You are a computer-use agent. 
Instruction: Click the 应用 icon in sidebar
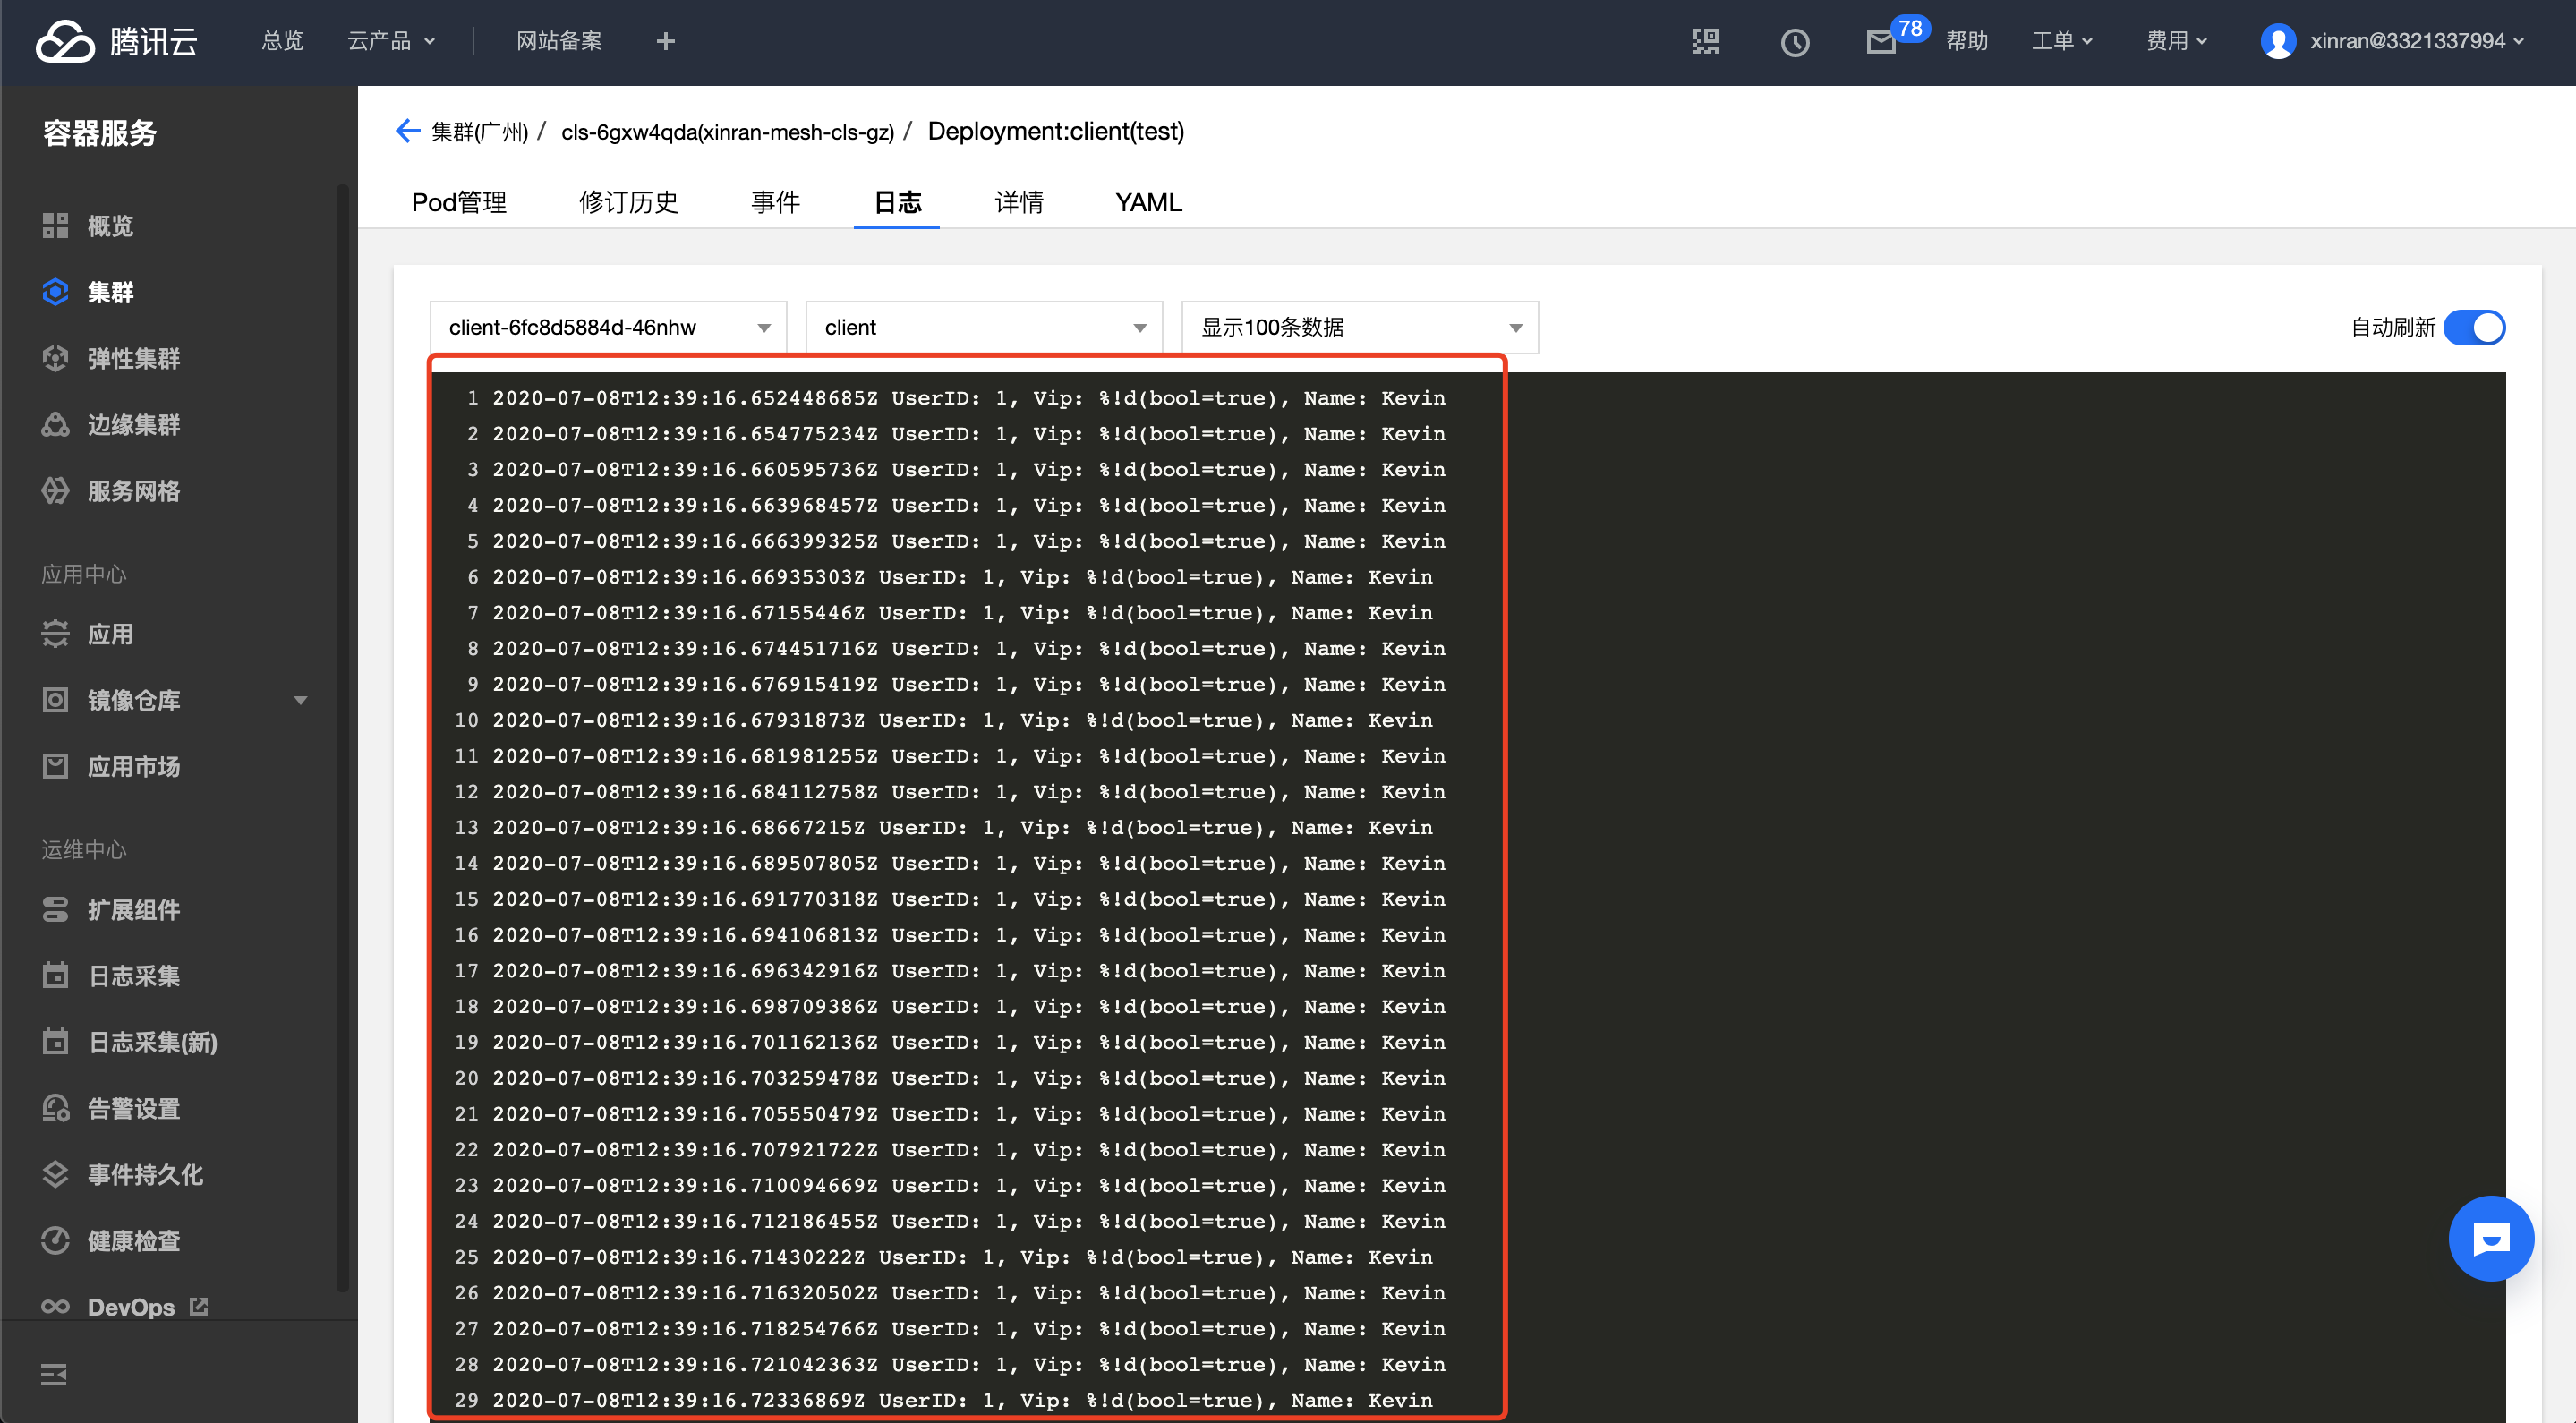[55, 634]
